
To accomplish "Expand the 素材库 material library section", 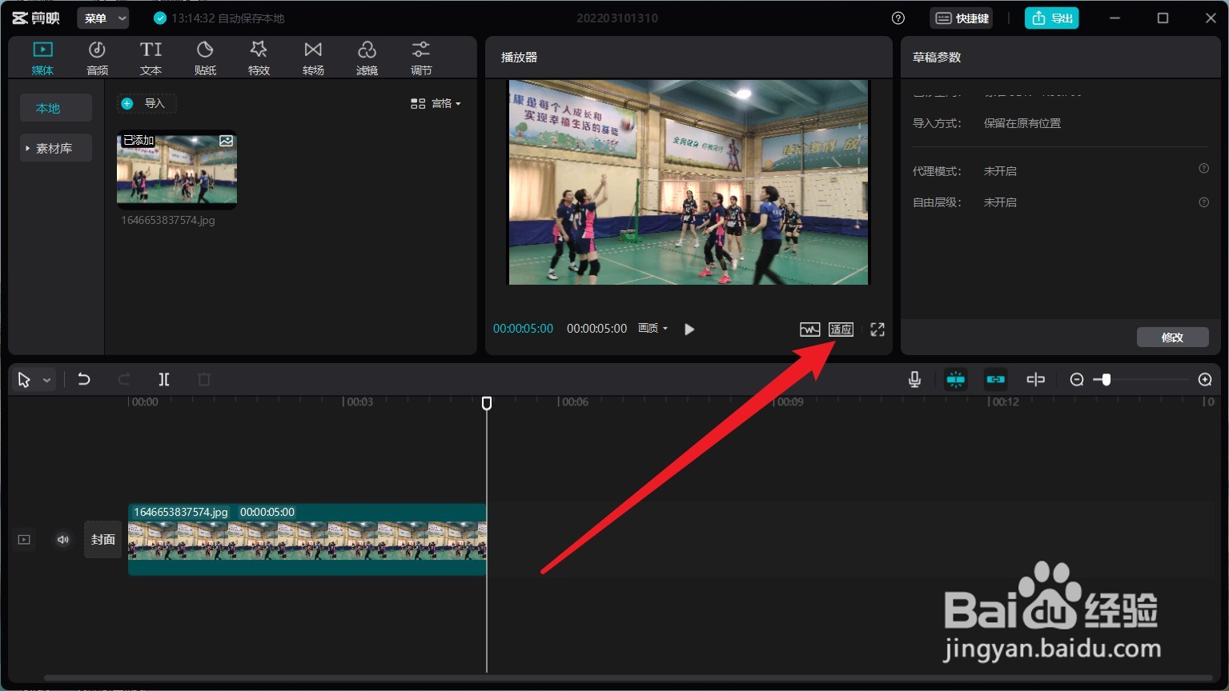I will point(55,147).
